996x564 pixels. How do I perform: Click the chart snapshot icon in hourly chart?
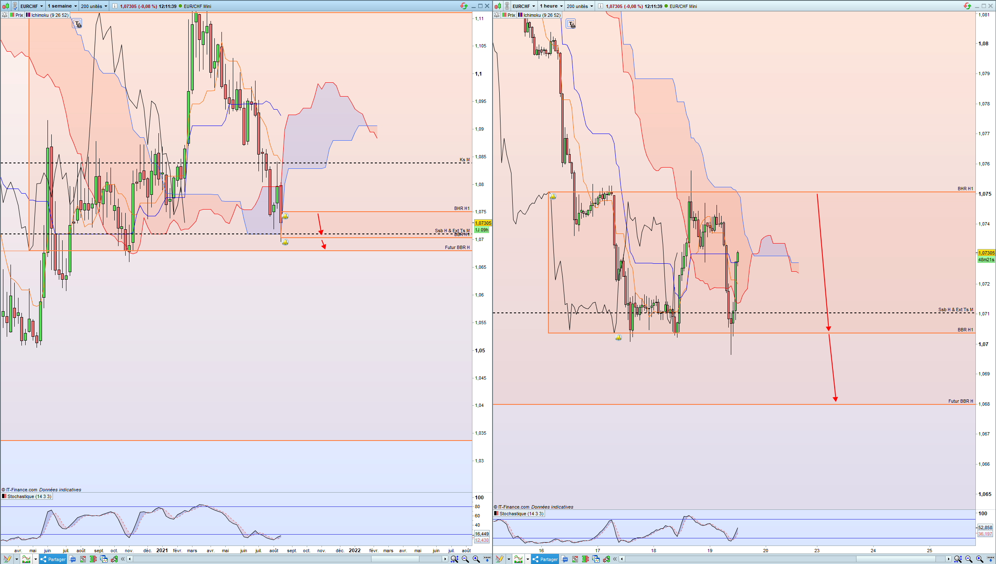[x=596, y=559]
